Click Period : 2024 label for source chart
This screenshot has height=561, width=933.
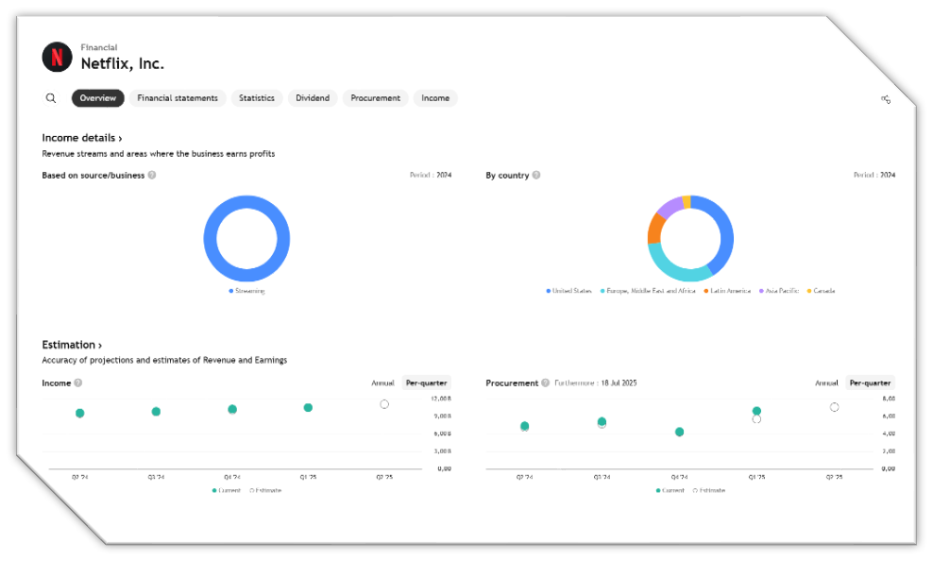coord(431,175)
